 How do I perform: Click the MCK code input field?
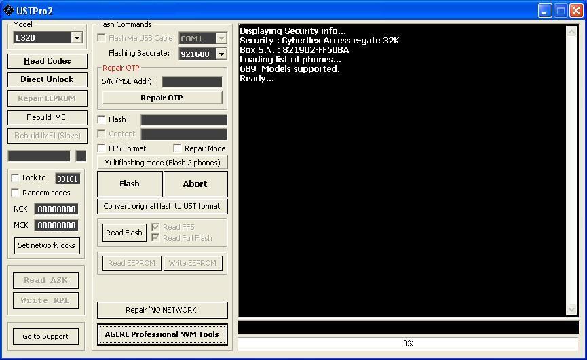(x=56, y=225)
